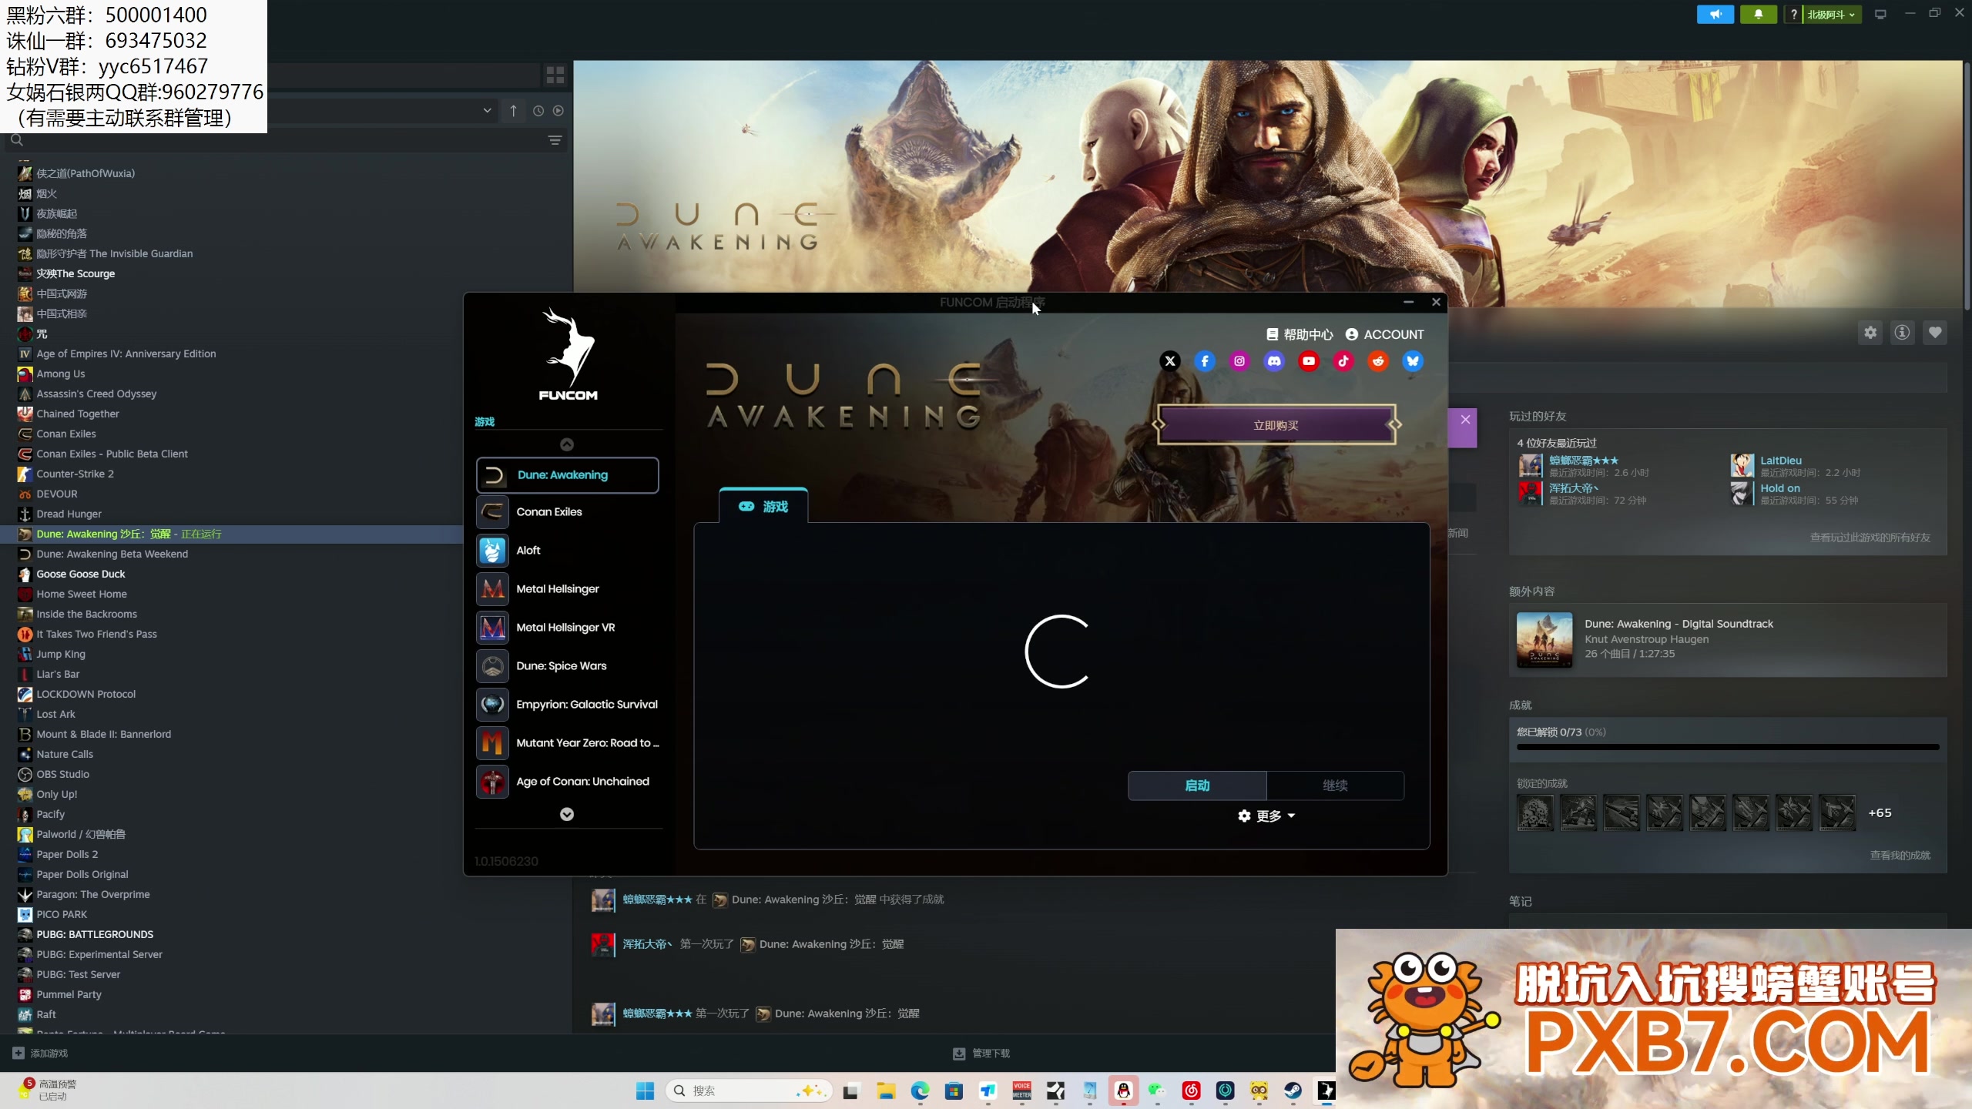Select Dune: Awakening Beta Weekend in library

coord(112,554)
